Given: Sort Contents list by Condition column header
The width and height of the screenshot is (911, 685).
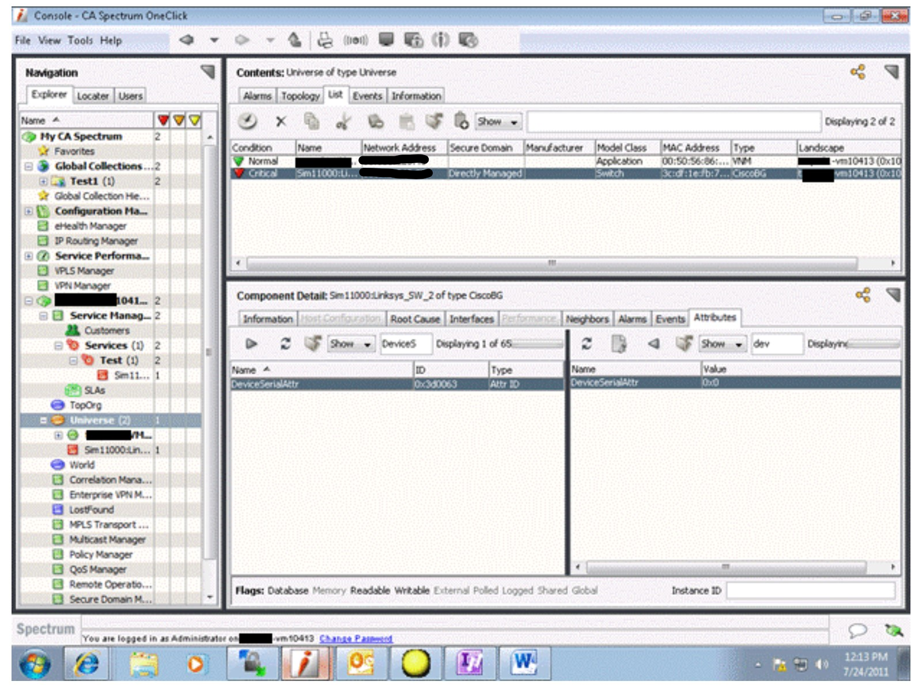Looking at the screenshot, I should coord(263,148).
